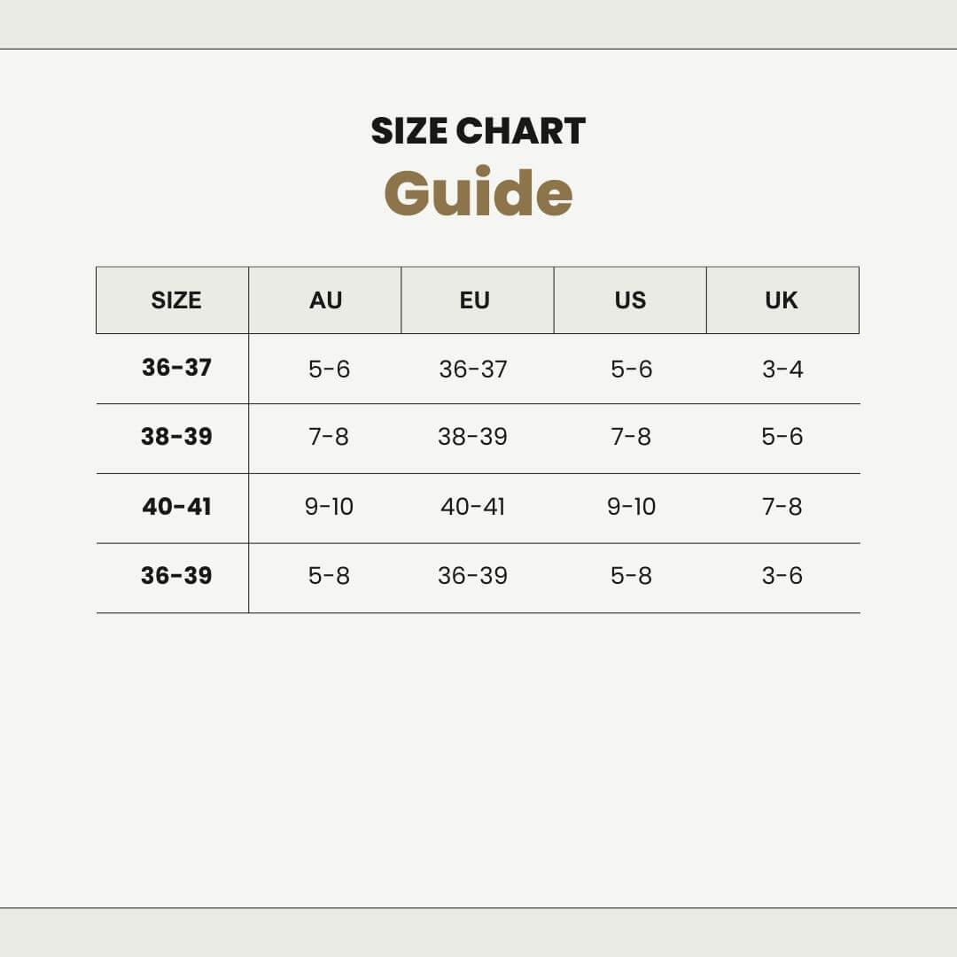This screenshot has width=957, height=957.
Task: Click US value 5-8 in last row
Action: pos(631,575)
